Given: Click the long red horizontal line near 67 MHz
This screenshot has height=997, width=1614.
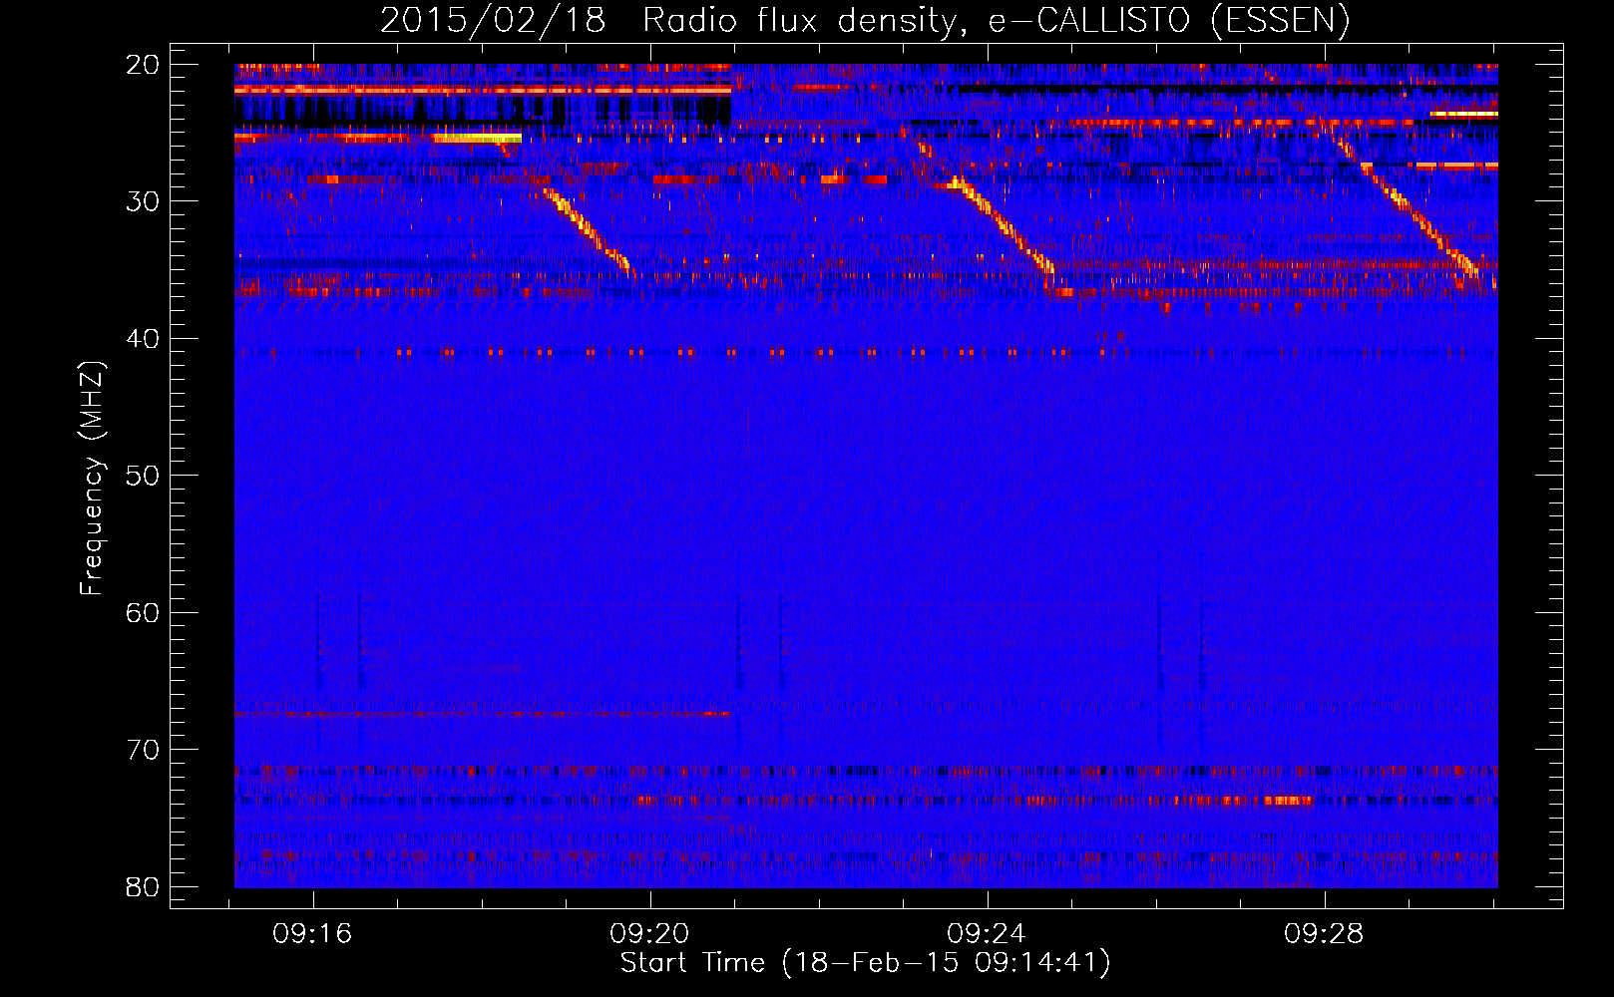Looking at the screenshot, I should [x=479, y=714].
